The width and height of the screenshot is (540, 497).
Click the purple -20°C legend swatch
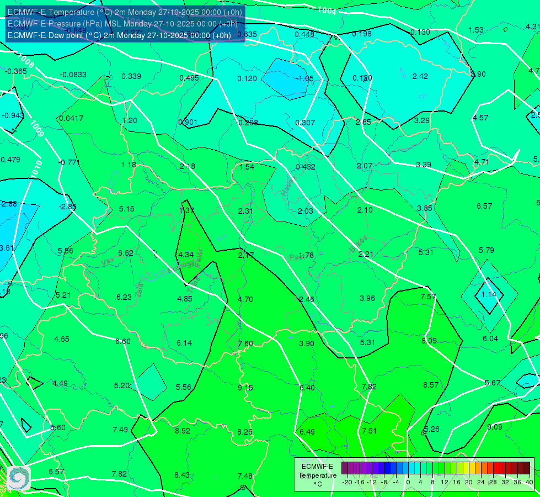click(x=345, y=468)
